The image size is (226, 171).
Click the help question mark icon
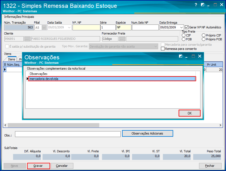click(x=196, y=5)
